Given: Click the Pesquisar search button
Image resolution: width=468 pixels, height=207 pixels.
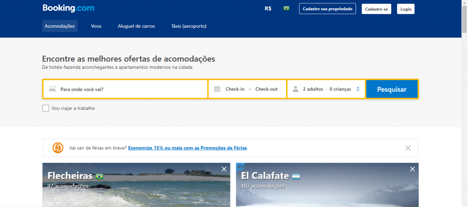Looking at the screenshot, I should coord(392,89).
